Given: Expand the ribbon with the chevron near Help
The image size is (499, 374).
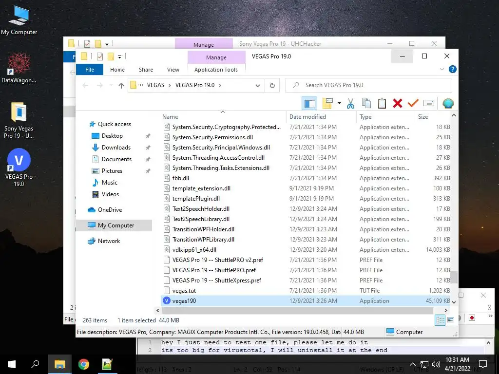Looking at the screenshot, I should (x=441, y=69).
